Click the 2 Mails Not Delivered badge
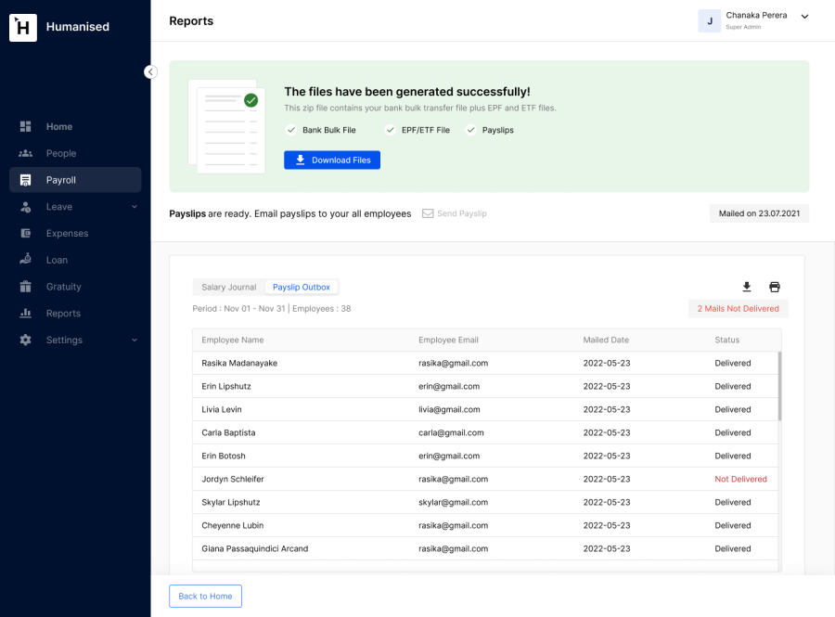The image size is (835, 617). (739, 309)
